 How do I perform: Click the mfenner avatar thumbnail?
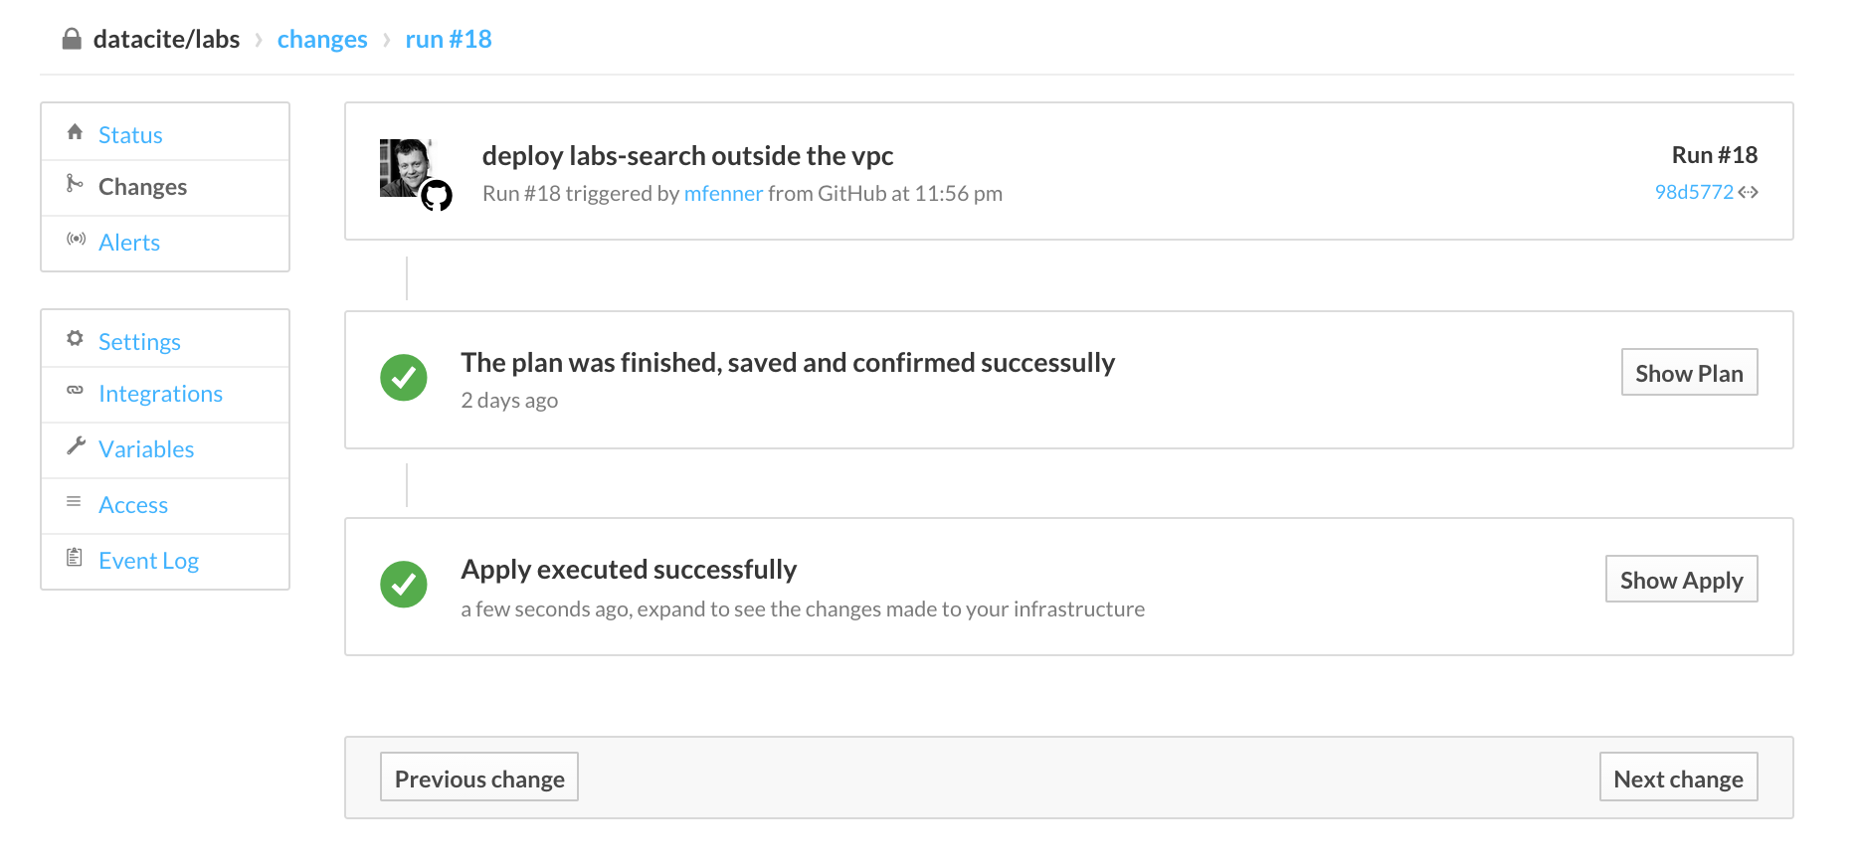click(x=406, y=167)
